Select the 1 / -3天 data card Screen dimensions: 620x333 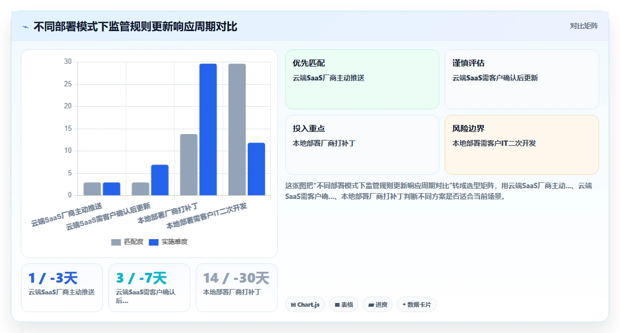tap(62, 287)
